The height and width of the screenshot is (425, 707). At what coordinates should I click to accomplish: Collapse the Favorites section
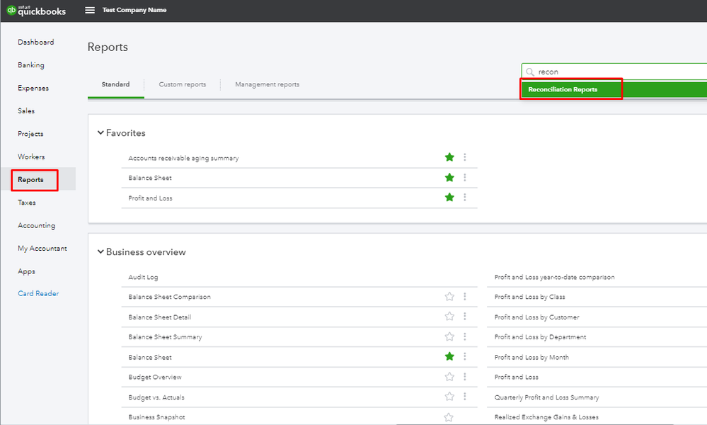pyautogui.click(x=100, y=133)
